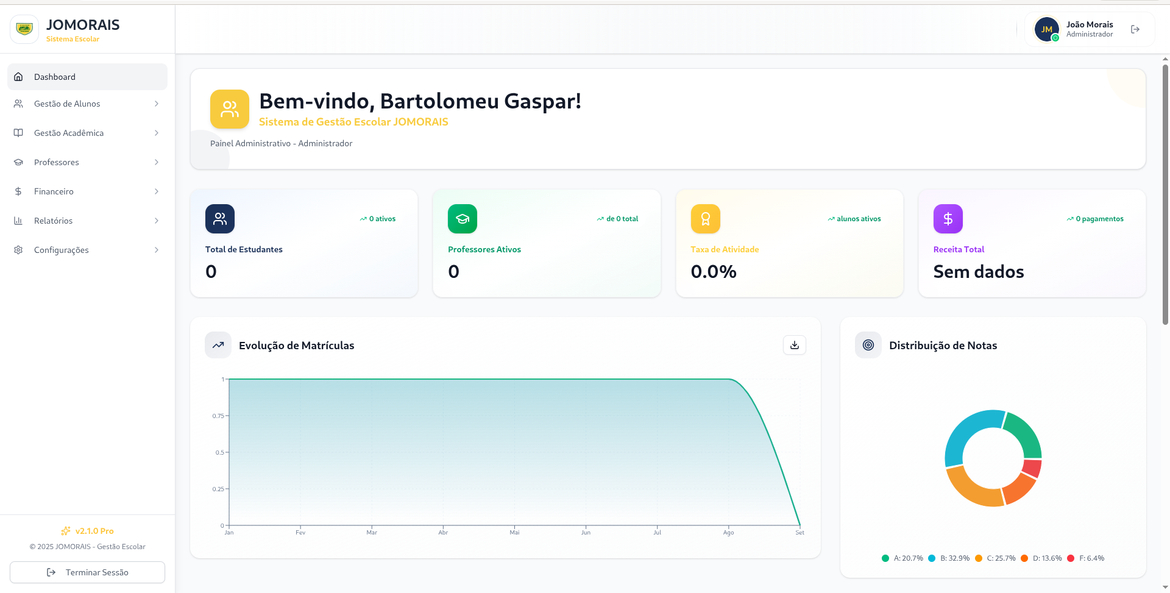Click the vertical page scrollbar

tap(1165, 195)
